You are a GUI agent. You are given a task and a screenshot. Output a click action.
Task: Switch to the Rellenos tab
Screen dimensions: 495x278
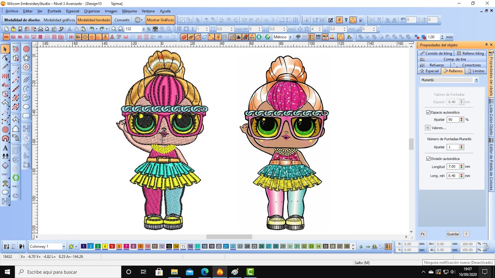(453, 71)
